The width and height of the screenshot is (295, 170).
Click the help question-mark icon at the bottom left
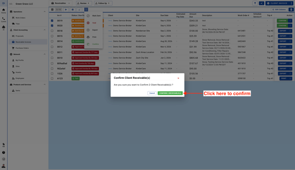coord(4,152)
